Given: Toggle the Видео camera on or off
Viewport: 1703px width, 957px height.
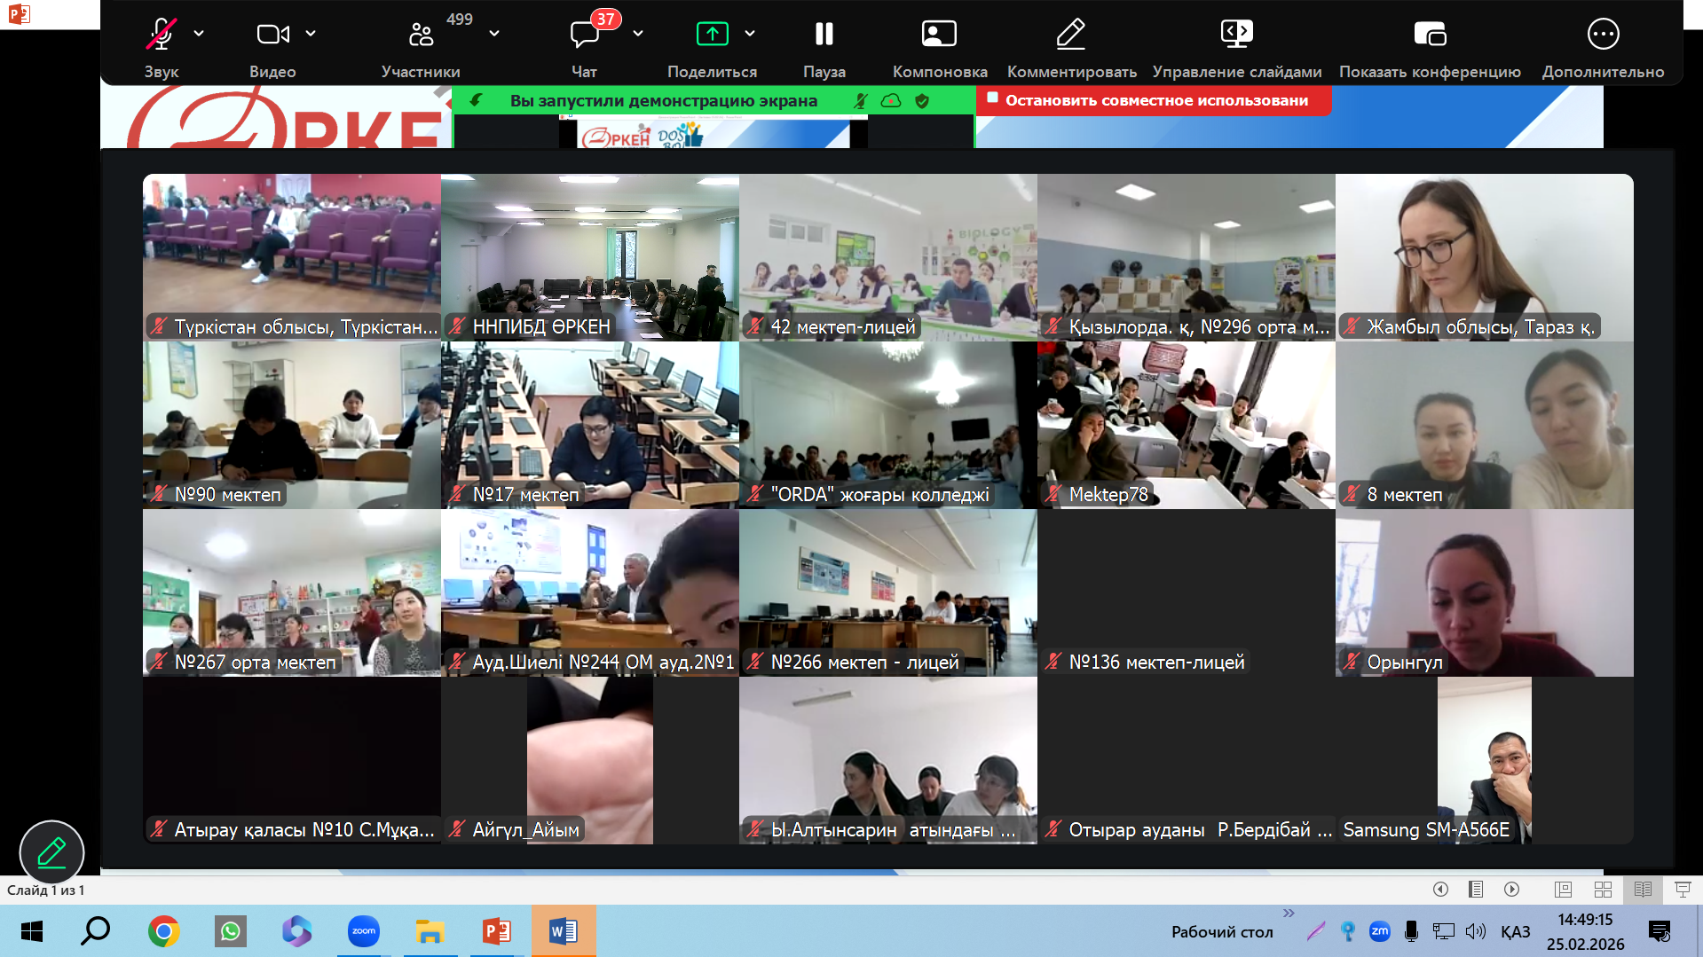Looking at the screenshot, I should pos(272,35).
